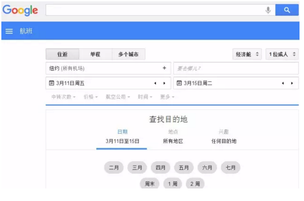
Task: Click the microphone voice search icon
Action: tap(268, 10)
